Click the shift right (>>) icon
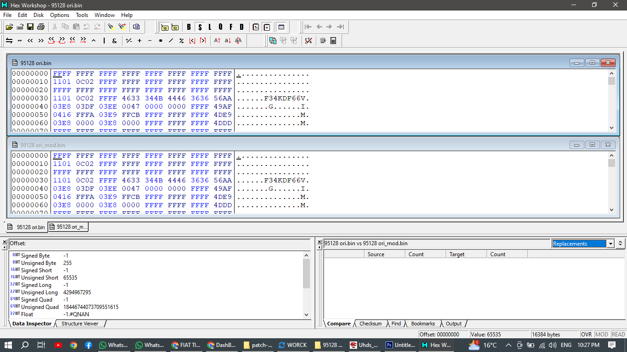The height and width of the screenshot is (352, 627). tap(41, 41)
